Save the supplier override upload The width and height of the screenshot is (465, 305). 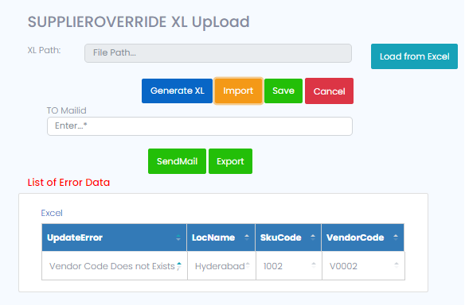[x=283, y=91]
